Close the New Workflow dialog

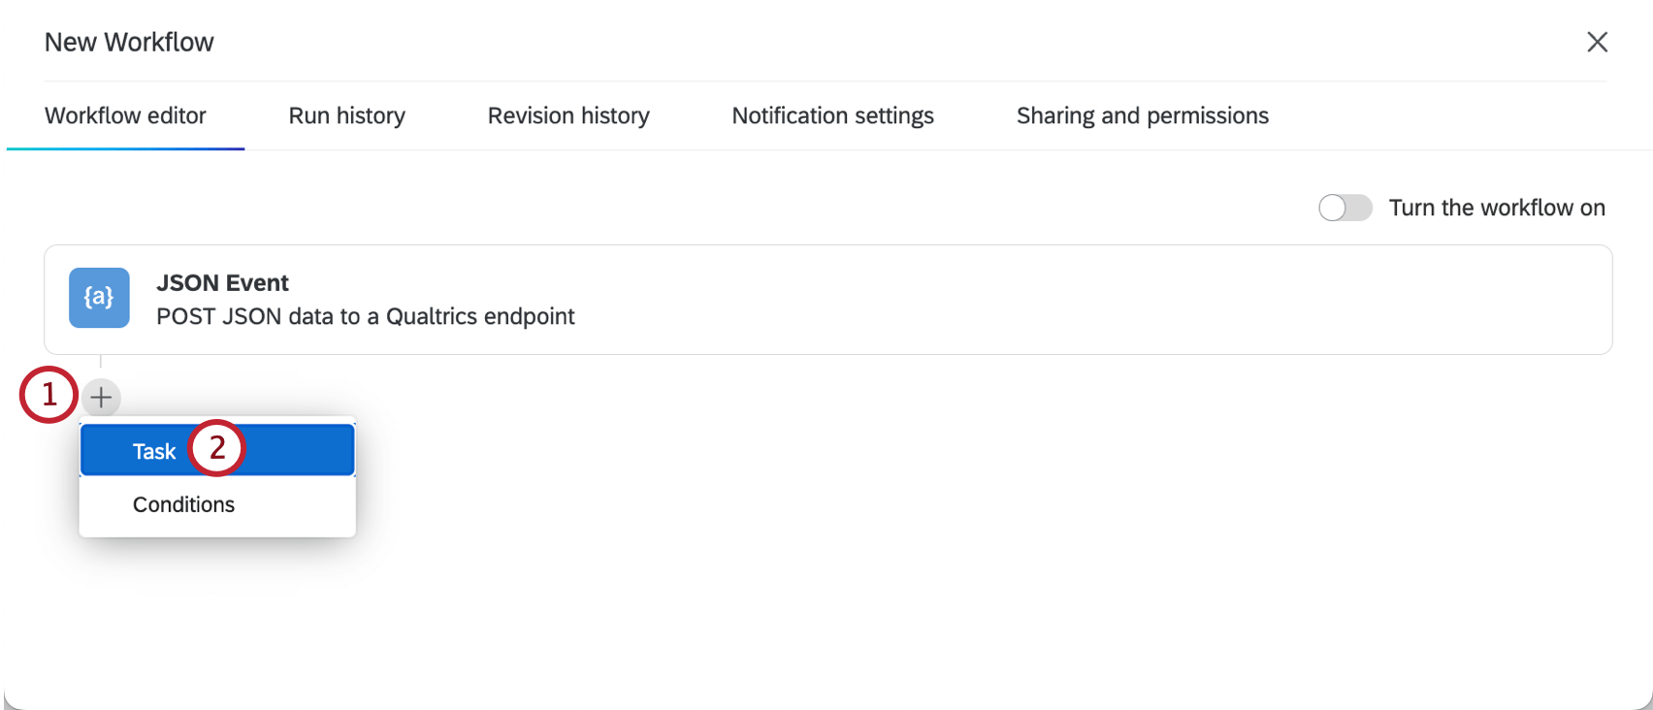(x=1597, y=42)
